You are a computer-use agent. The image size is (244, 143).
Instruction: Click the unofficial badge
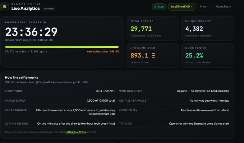tap(49, 9)
